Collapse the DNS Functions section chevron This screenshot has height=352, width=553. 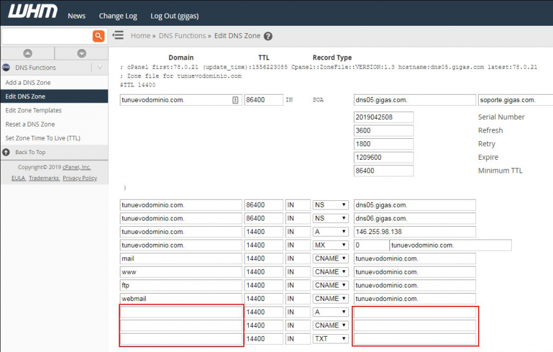pyautogui.click(x=100, y=68)
